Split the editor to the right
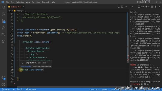Image resolution: width=162 pixels, height=91 pixels. pyautogui.click(x=122, y=7)
